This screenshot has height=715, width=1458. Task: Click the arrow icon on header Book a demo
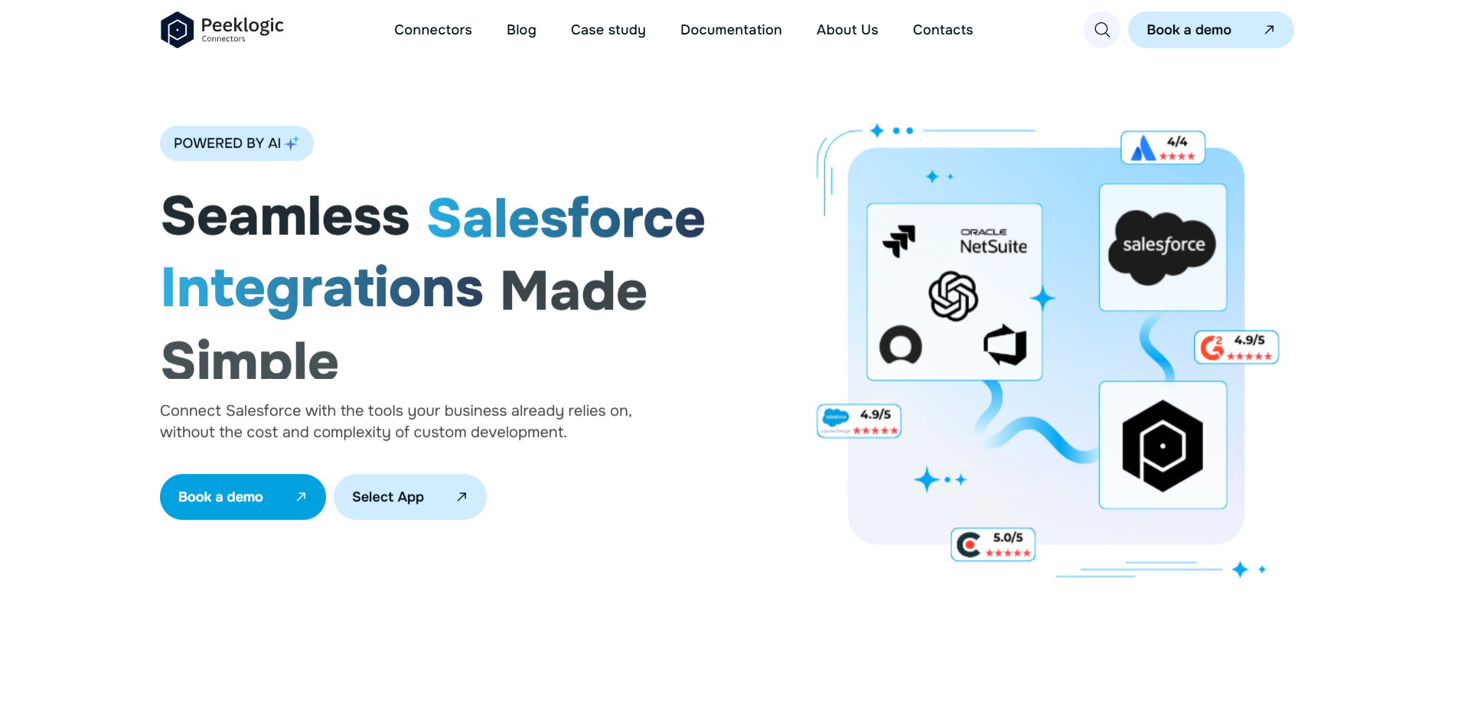tap(1269, 30)
